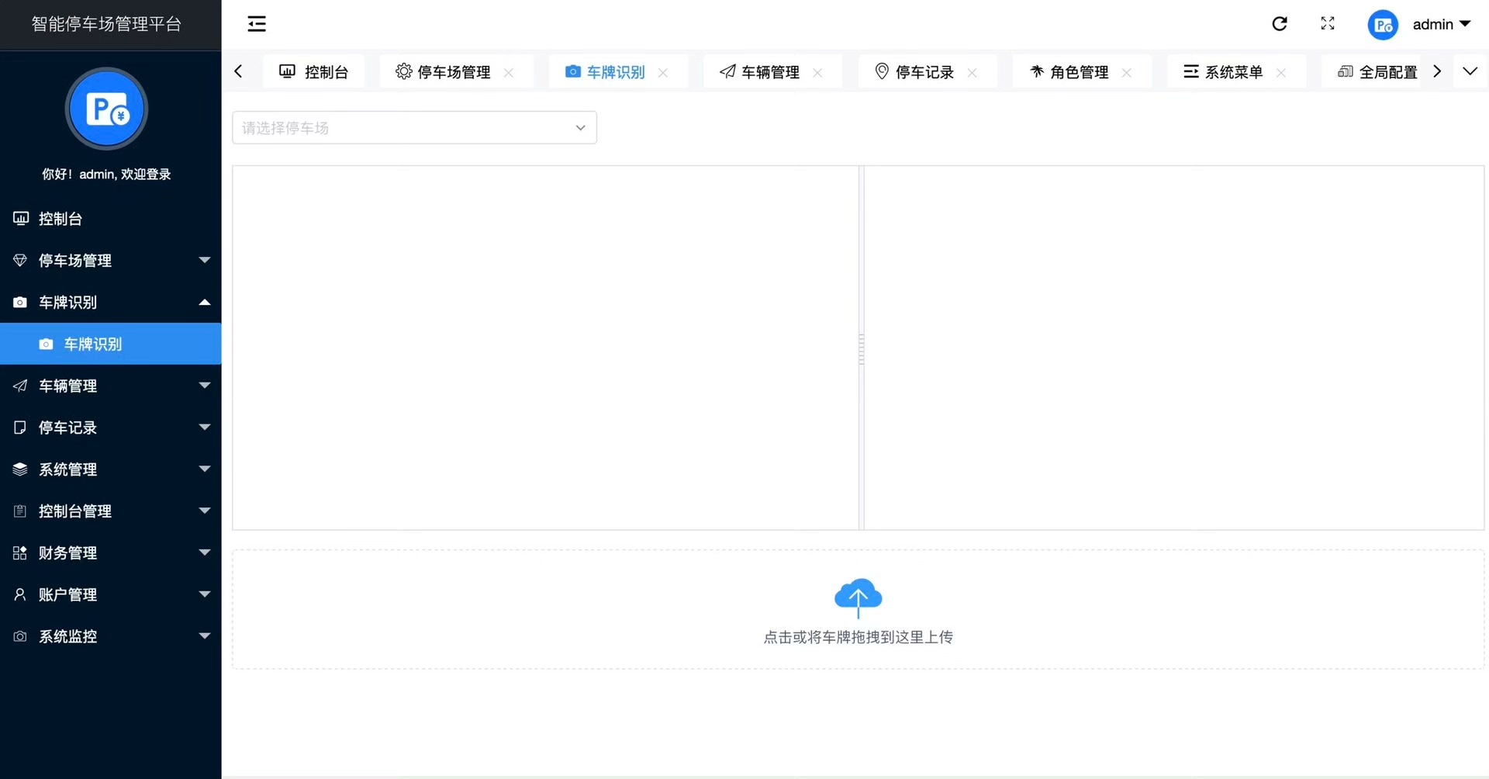Click the vertical splitter handle between panels

click(861, 348)
